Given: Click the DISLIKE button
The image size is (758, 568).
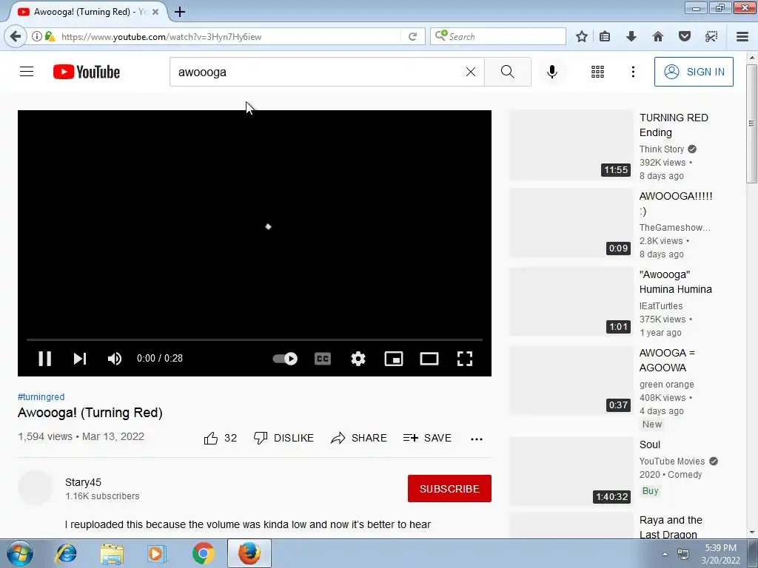Looking at the screenshot, I should [x=284, y=438].
